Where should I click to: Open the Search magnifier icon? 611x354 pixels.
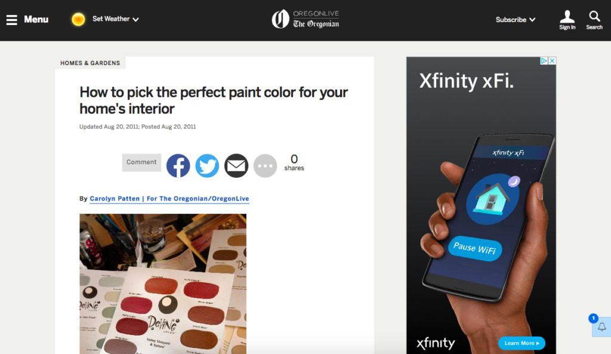click(x=594, y=20)
